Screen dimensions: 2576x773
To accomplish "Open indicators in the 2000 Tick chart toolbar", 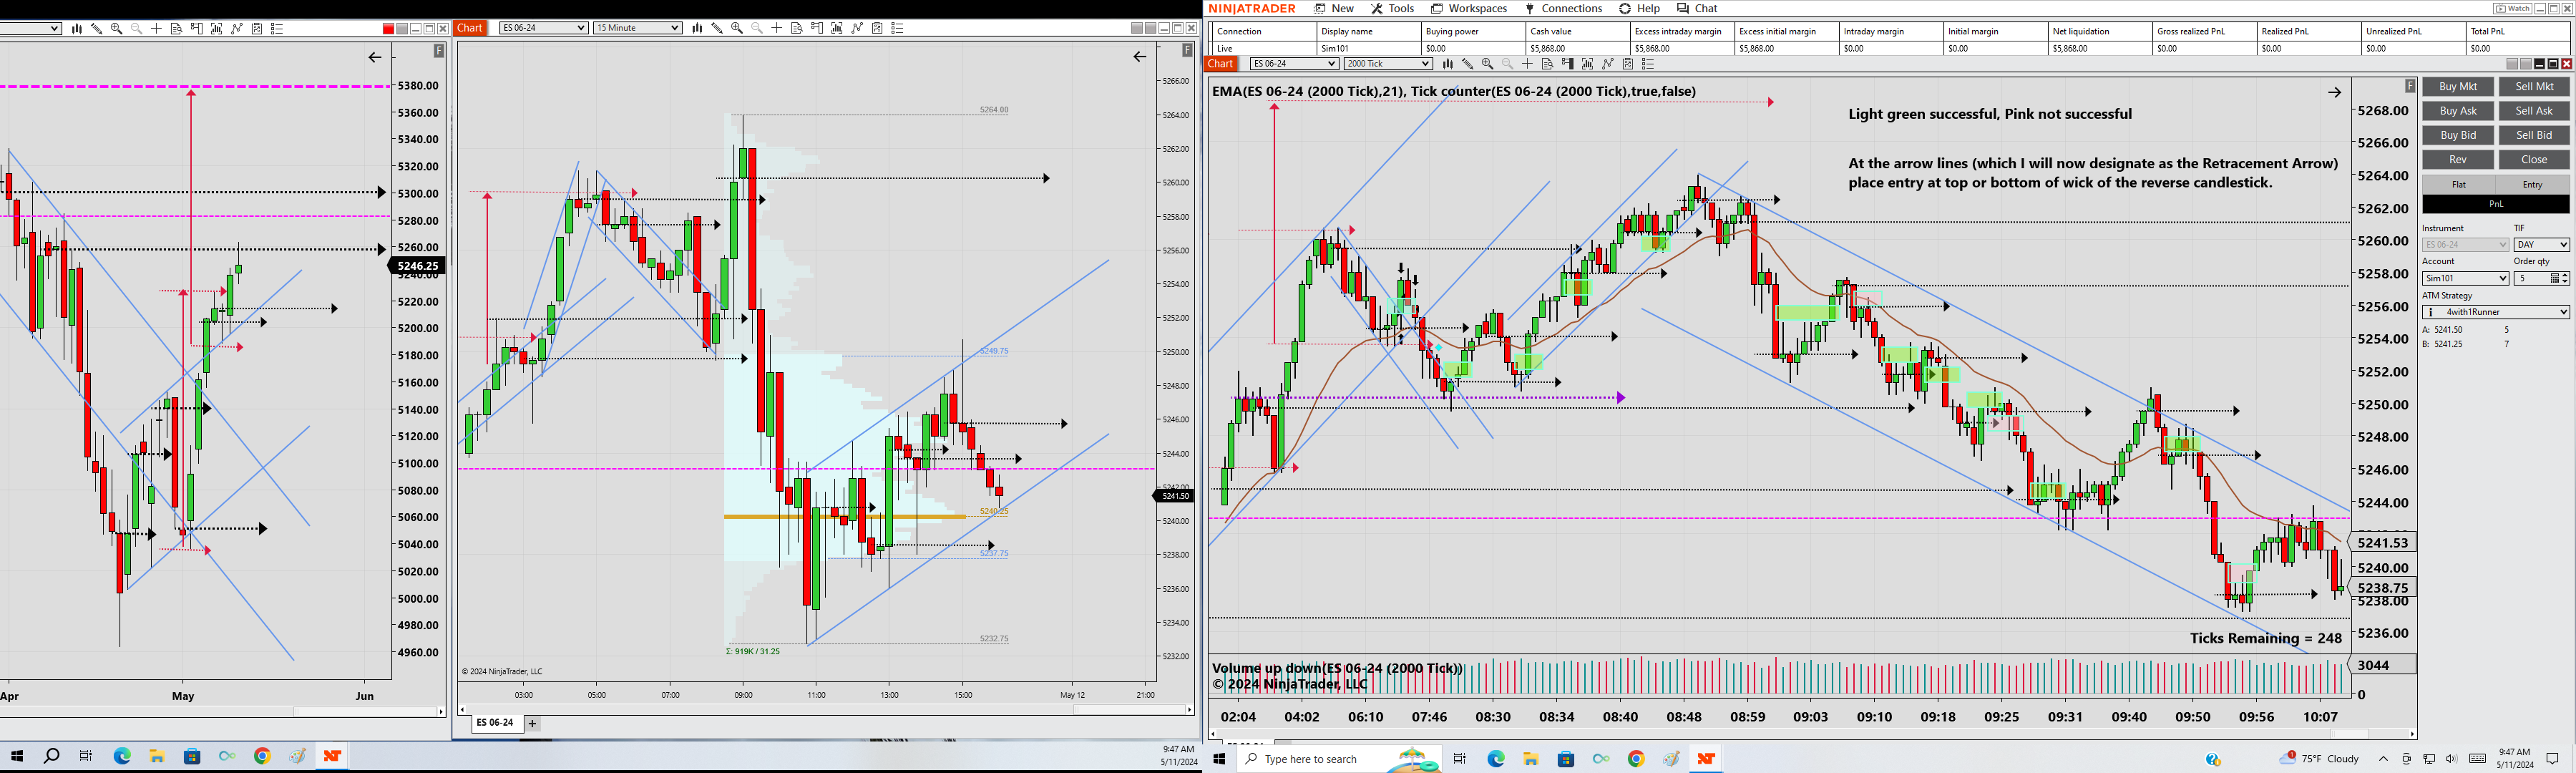I will click(x=1587, y=64).
